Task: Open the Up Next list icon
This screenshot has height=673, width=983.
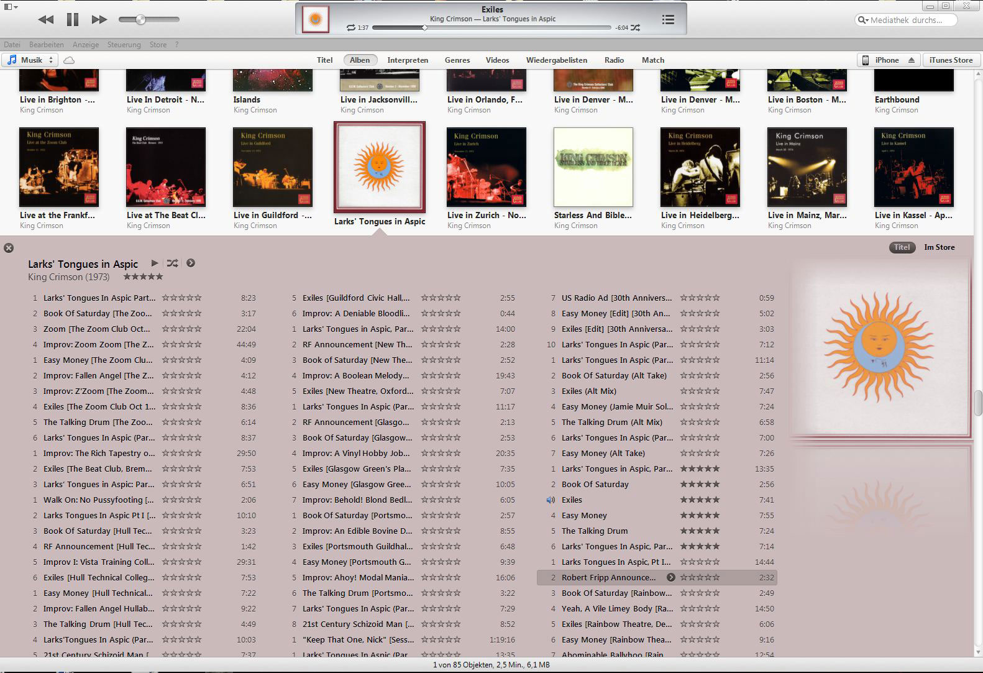Action: click(x=668, y=20)
